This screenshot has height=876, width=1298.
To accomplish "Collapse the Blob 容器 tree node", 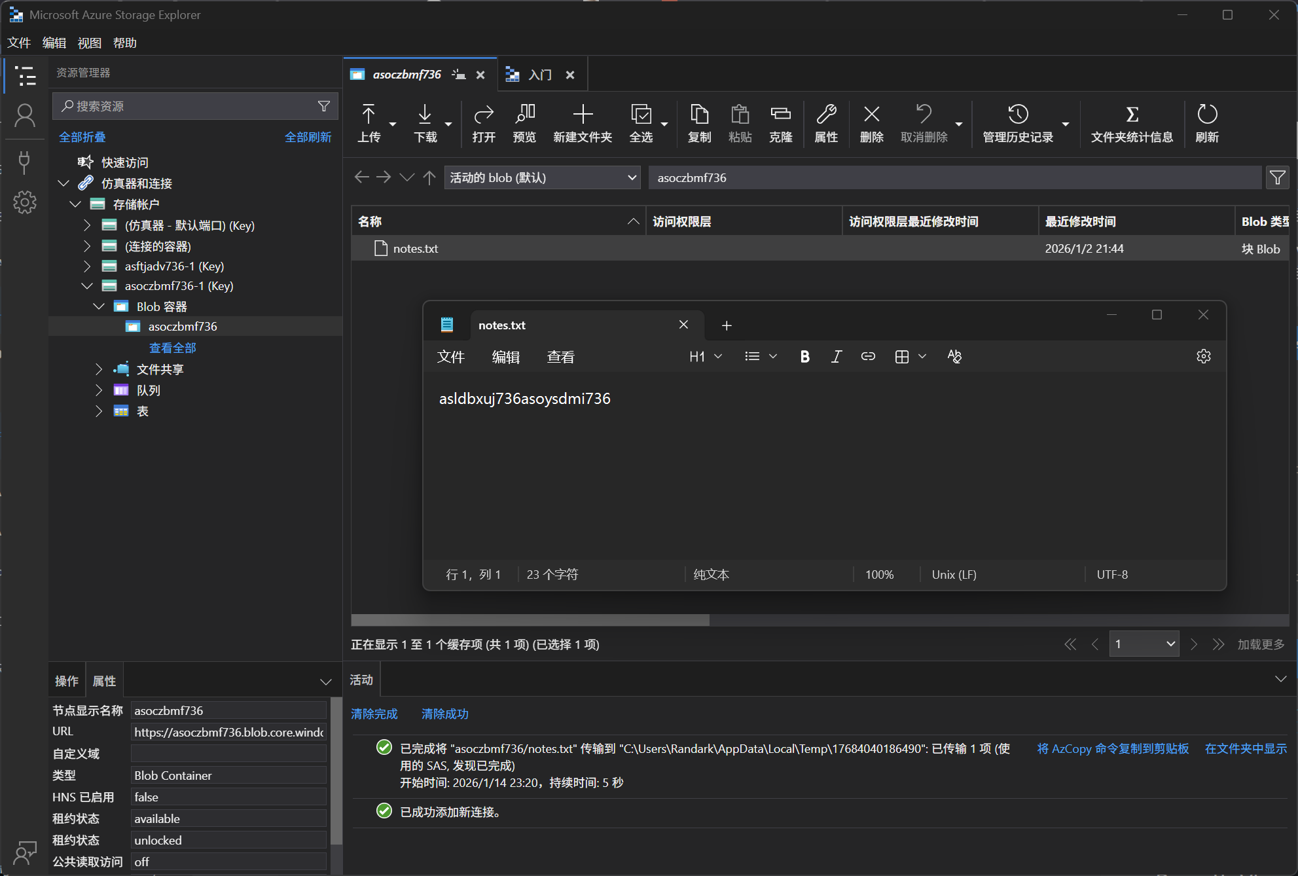I will [99, 306].
